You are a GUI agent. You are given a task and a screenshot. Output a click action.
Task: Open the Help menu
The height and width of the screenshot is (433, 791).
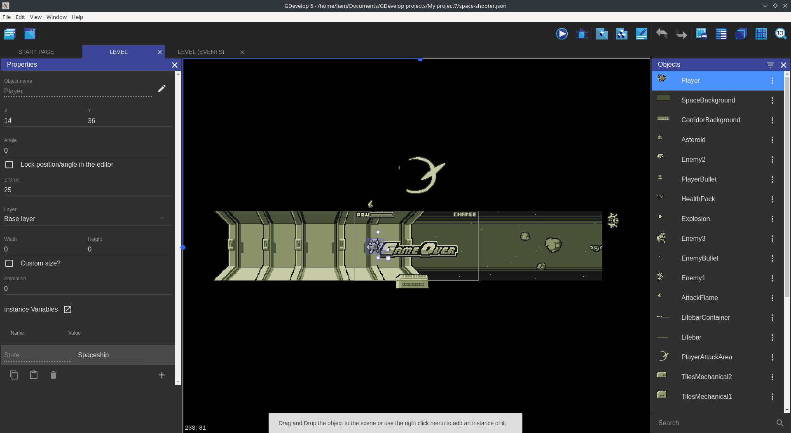[77, 17]
